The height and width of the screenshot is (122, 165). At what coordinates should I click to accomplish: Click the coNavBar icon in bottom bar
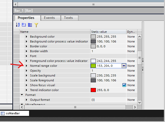click(x=3, y=113)
